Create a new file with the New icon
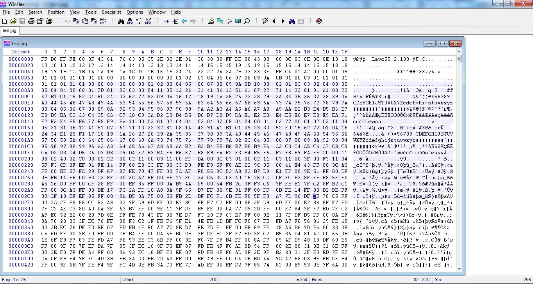This screenshot has width=533, height=284. [x=5, y=21]
